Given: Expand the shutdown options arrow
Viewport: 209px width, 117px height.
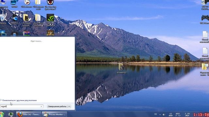Looking at the screenshot, I should [69, 106].
